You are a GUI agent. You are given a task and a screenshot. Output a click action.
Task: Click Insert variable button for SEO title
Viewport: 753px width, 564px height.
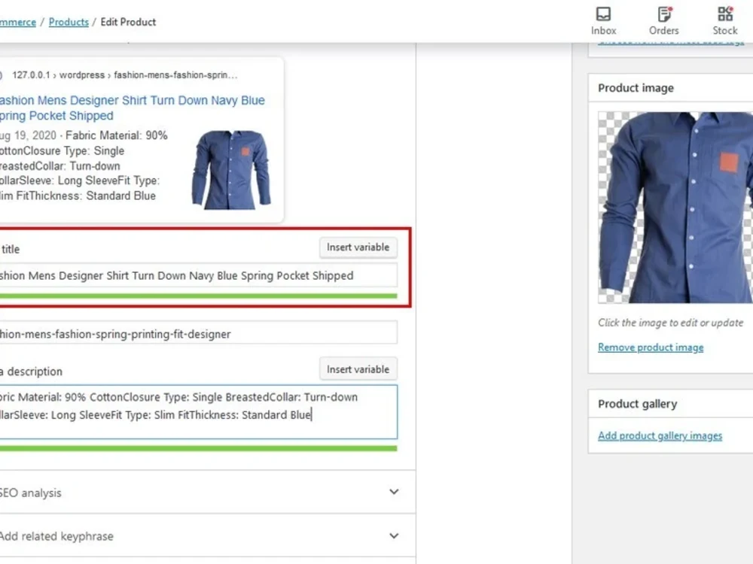click(358, 247)
